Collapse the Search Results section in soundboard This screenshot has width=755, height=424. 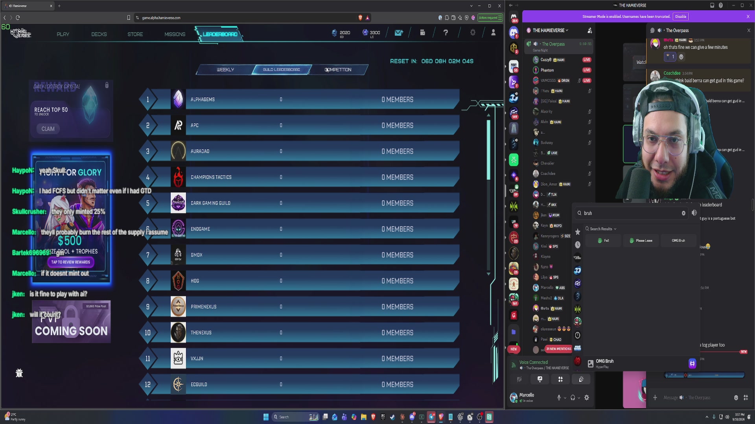pyautogui.click(x=601, y=229)
